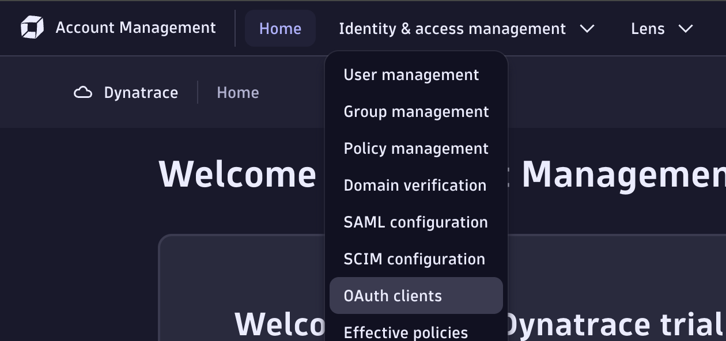The width and height of the screenshot is (726, 341).
Task: Click the Home breadcrumb item
Action: (237, 93)
